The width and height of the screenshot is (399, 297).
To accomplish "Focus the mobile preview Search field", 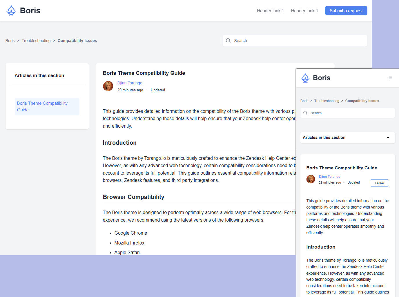I will (351, 113).
